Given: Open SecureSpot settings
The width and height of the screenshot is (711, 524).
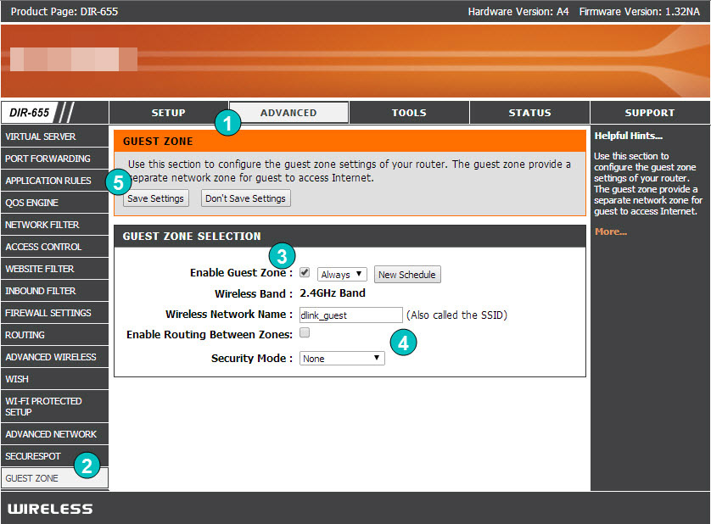Looking at the screenshot, I should click(54, 456).
